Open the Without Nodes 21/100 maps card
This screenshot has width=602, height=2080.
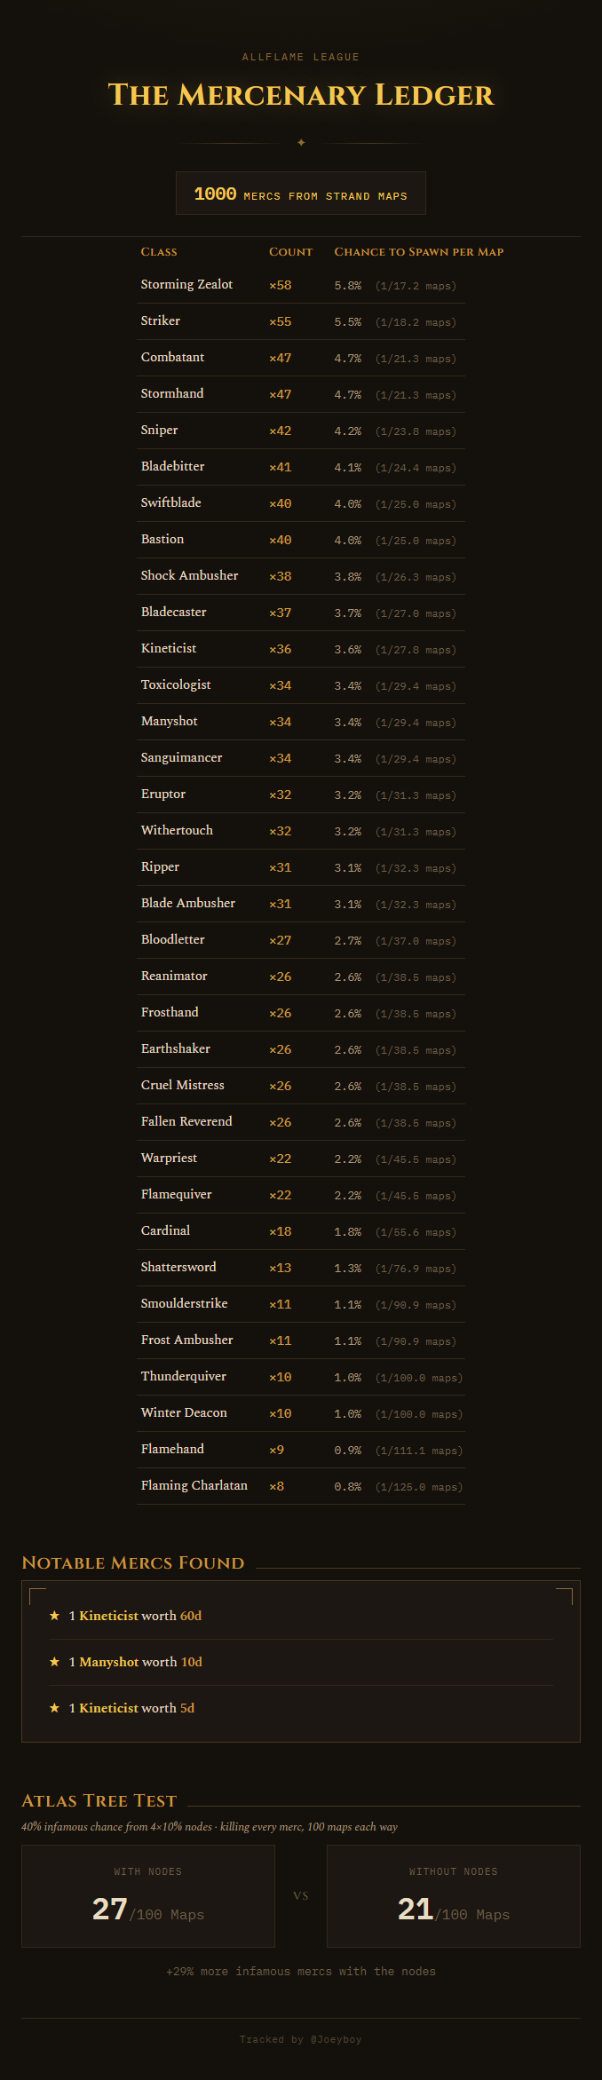454,1896
